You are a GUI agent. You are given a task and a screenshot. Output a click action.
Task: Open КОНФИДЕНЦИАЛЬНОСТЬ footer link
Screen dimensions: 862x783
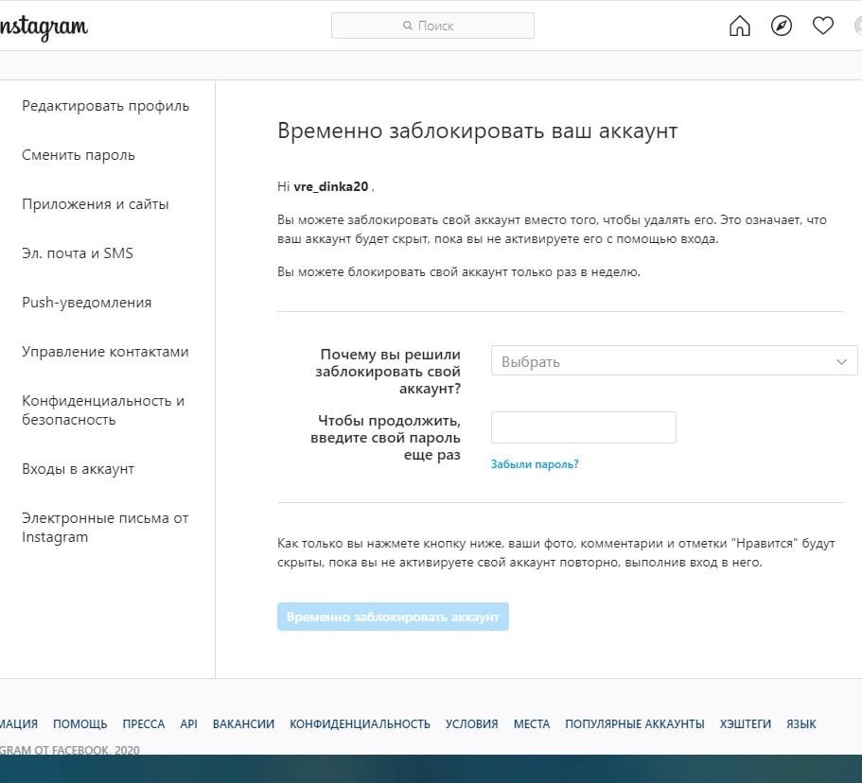click(361, 723)
